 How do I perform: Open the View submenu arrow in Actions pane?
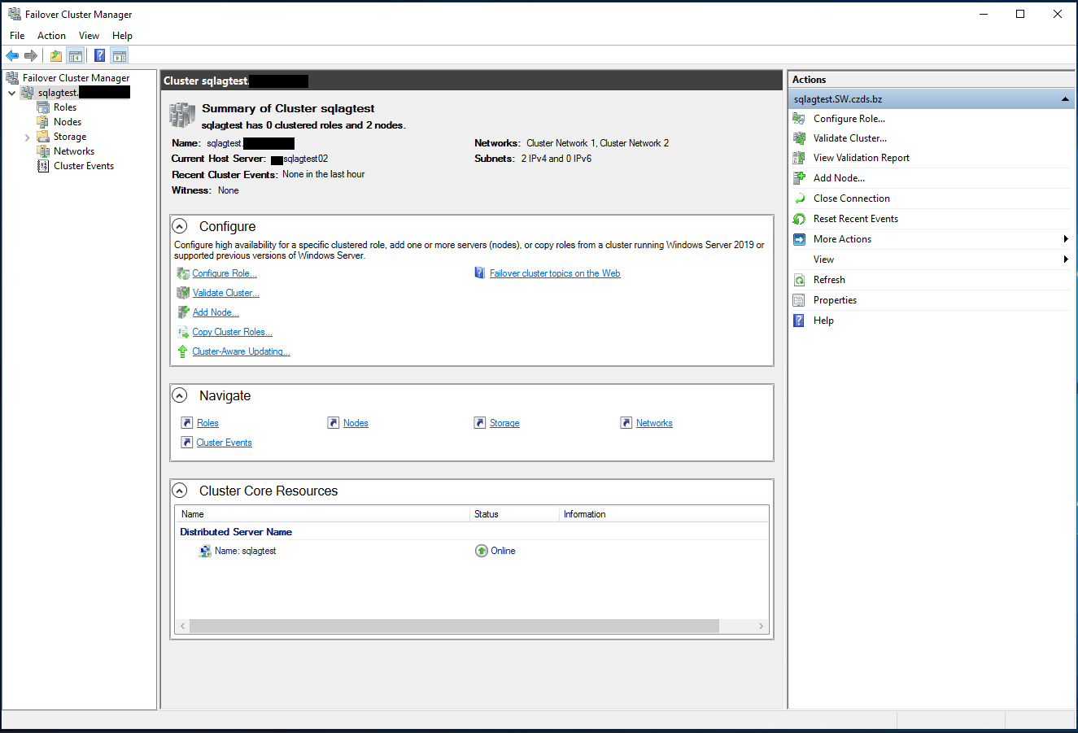[x=1066, y=260]
